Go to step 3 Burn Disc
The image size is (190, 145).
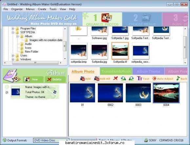click(x=175, y=19)
